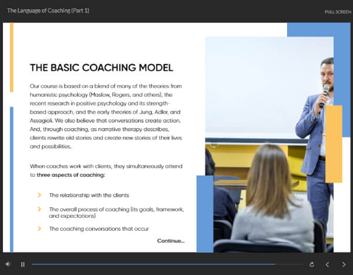This screenshot has height=275, width=353.
Task: Pause the slide playback
Action: coord(23,264)
